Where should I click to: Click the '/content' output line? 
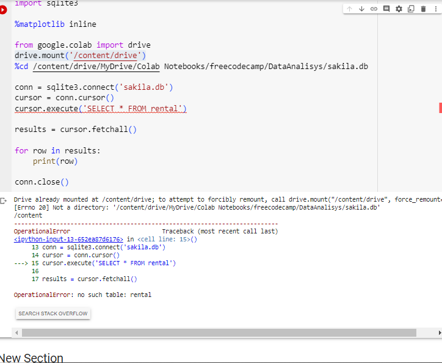pyautogui.click(x=28, y=215)
